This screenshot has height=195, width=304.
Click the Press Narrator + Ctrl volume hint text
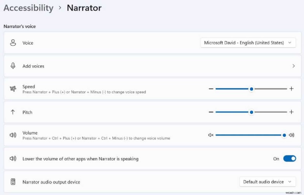[x=96, y=138]
